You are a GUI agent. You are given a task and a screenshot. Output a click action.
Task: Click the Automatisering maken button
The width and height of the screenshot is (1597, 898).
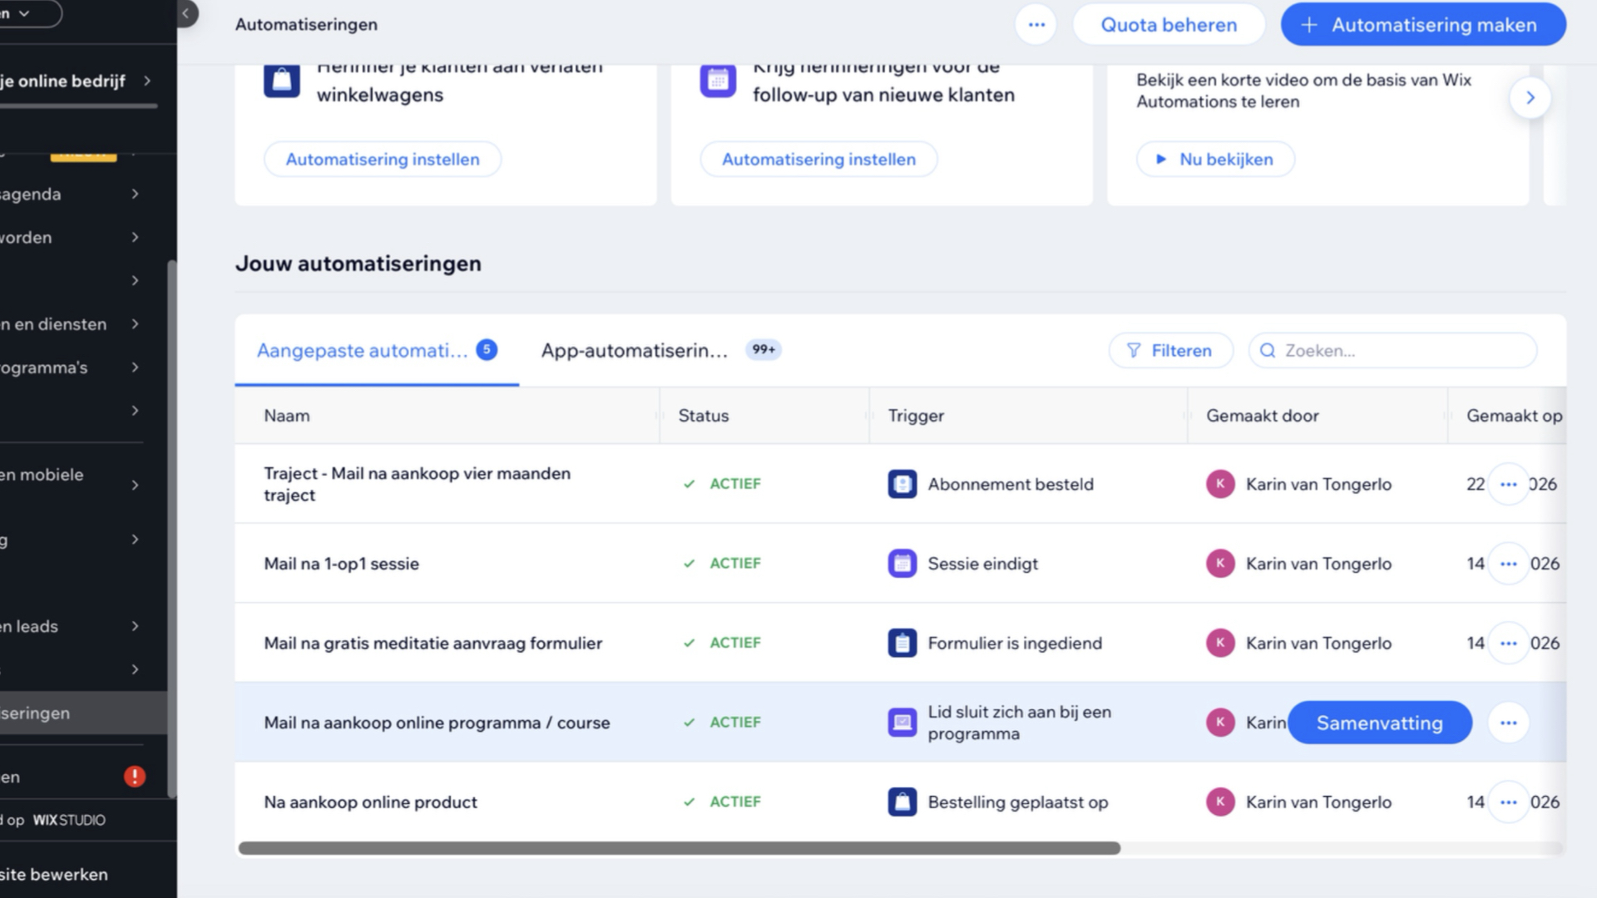point(1423,24)
